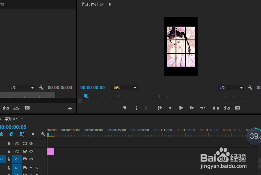Solo track A1 with S button

tap(37, 168)
